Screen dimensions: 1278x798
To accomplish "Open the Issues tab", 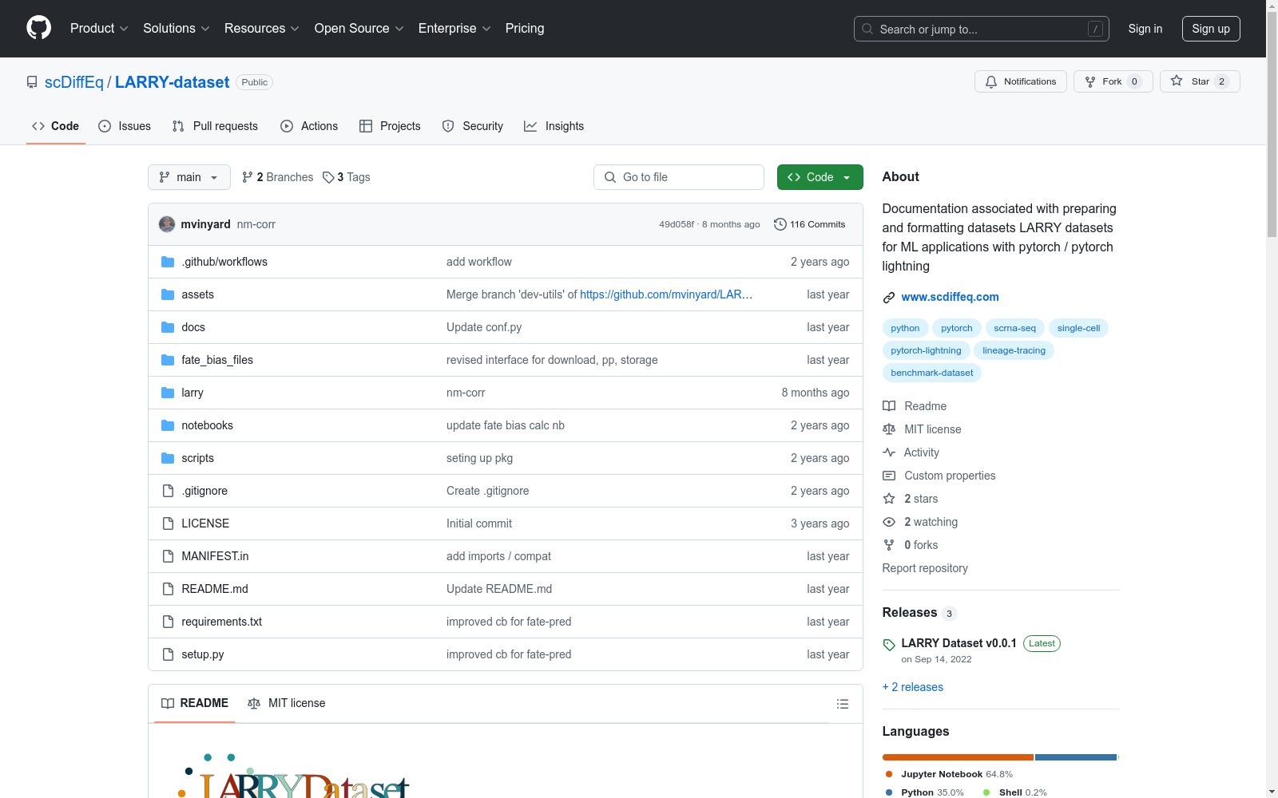I will [125, 126].
